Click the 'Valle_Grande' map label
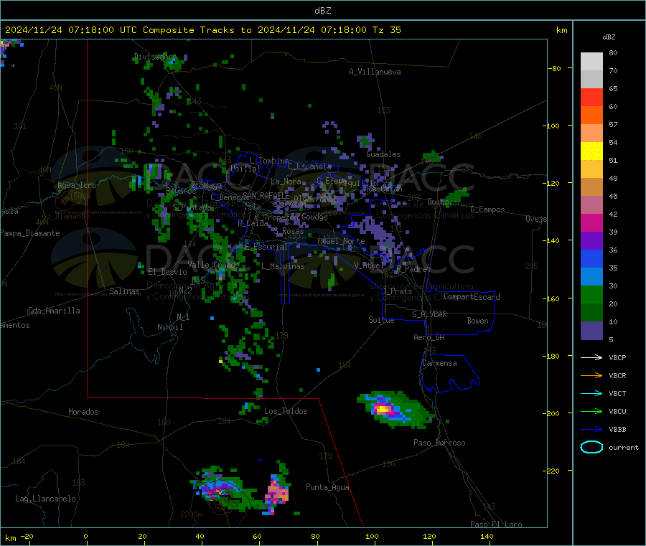Image resolution: width=646 pixels, height=546 pixels. (213, 265)
